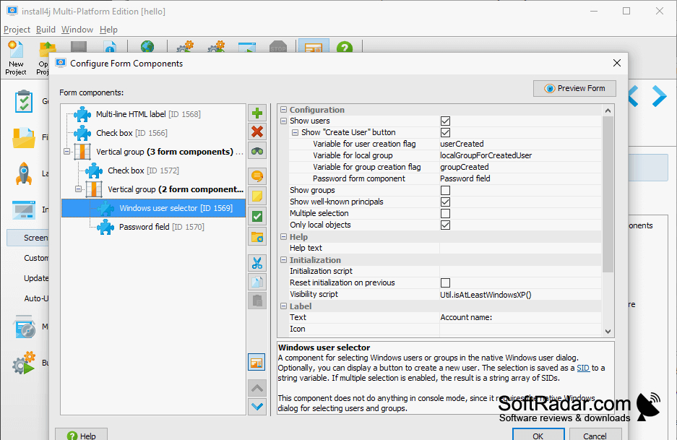The image size is (677, 440).
Task: Click the red X delete component icon
Action: click(x=257, y=131)
